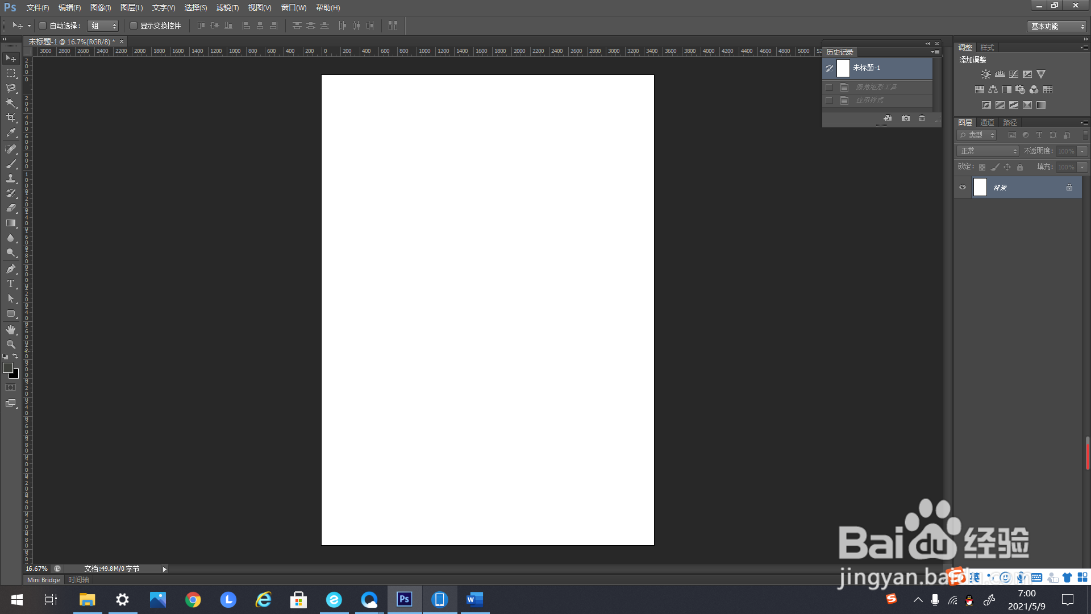Image resolution: width=1091 pixels, height=614 pixels.
Task: Open the 图像(I) menu
Action: (101, 8)
